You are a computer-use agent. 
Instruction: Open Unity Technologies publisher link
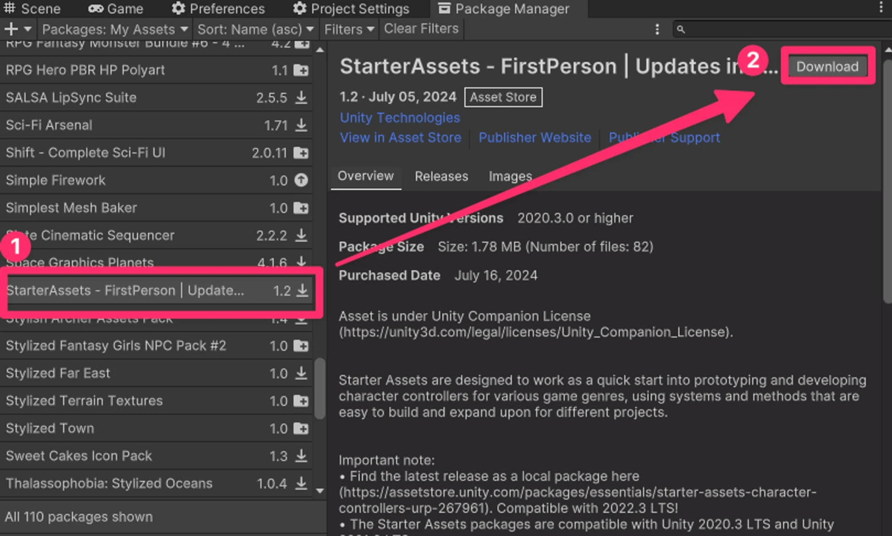click(400, 118)
